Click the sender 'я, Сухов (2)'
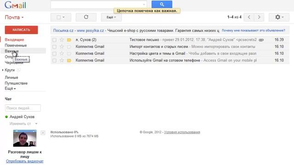 (x=86, y=40)
